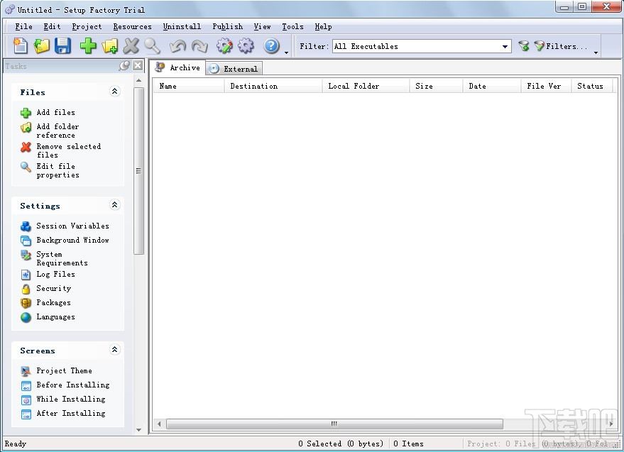Image resolution: width=624 pixels, height=452 pixels.
Task: Click the Tasks pane scroll down arrow
Action: pyautogui.click(x=138, y=430)
